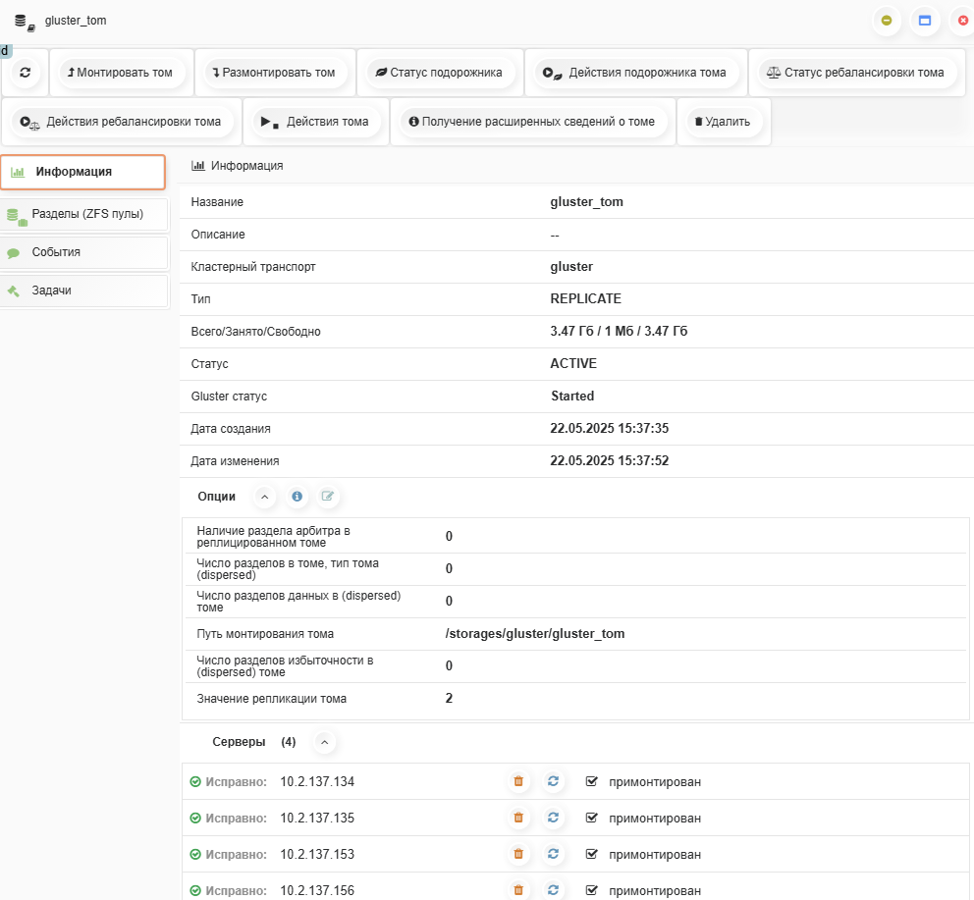Click the size value 3.47 Гб / 1 Мб / 3.47 Гб

point(619,331)
